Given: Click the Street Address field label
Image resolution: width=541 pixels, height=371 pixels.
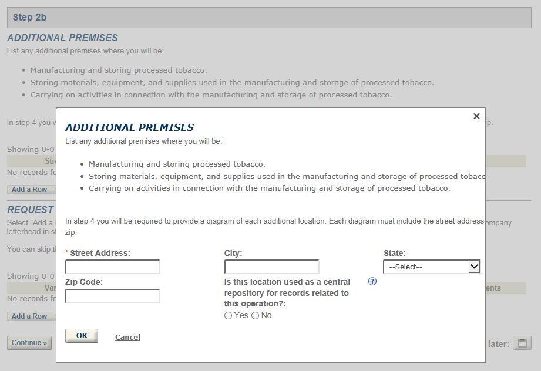Looking at the screenshot, I should coord(100,253).
